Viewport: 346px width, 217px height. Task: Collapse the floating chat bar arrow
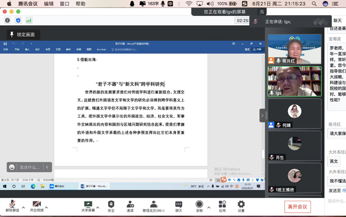click(x=47, y=167)
